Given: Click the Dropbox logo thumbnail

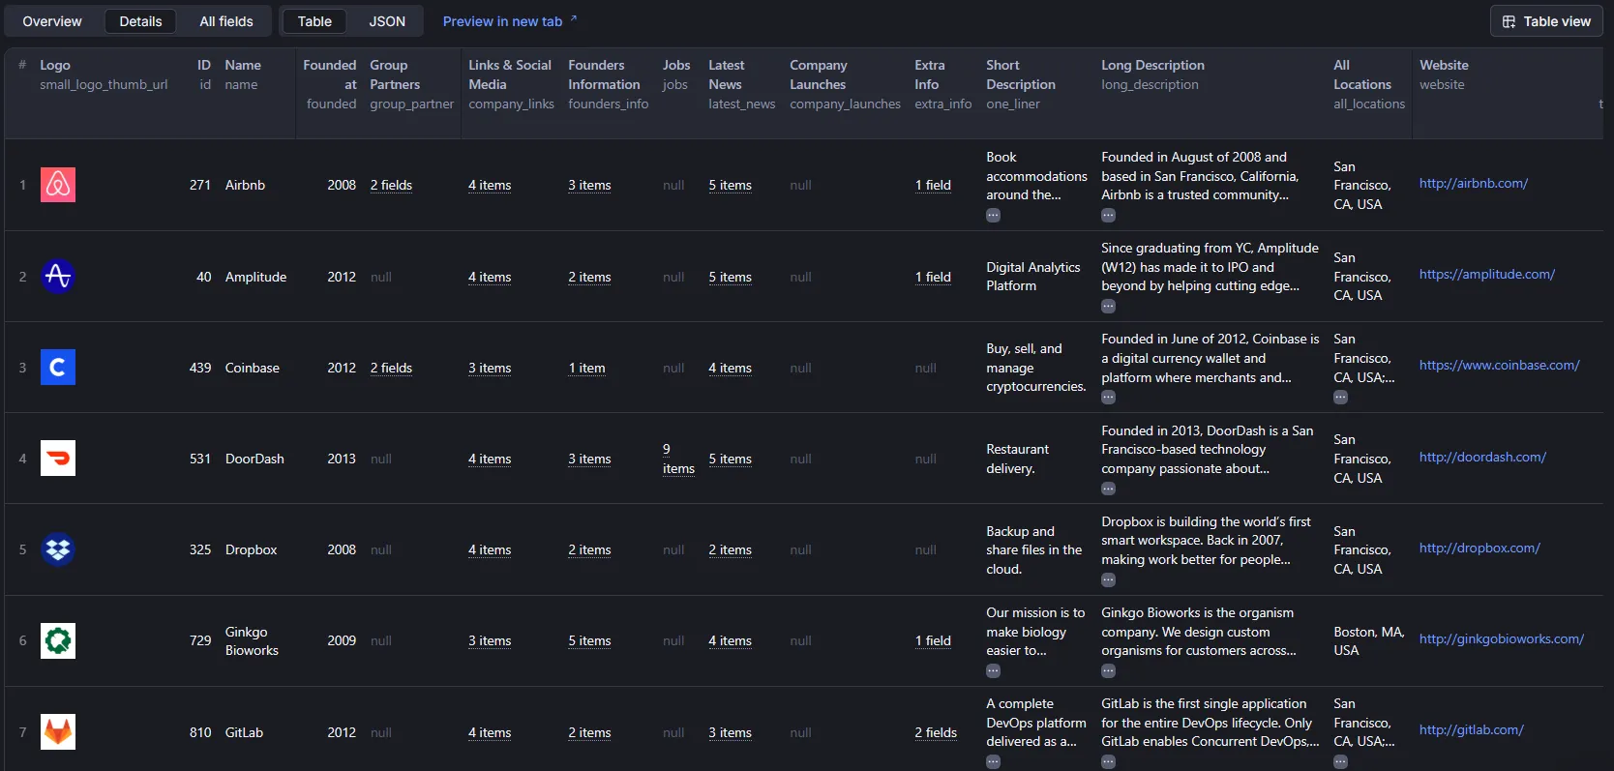Looking at the screenshot, I should coord(58,549).
